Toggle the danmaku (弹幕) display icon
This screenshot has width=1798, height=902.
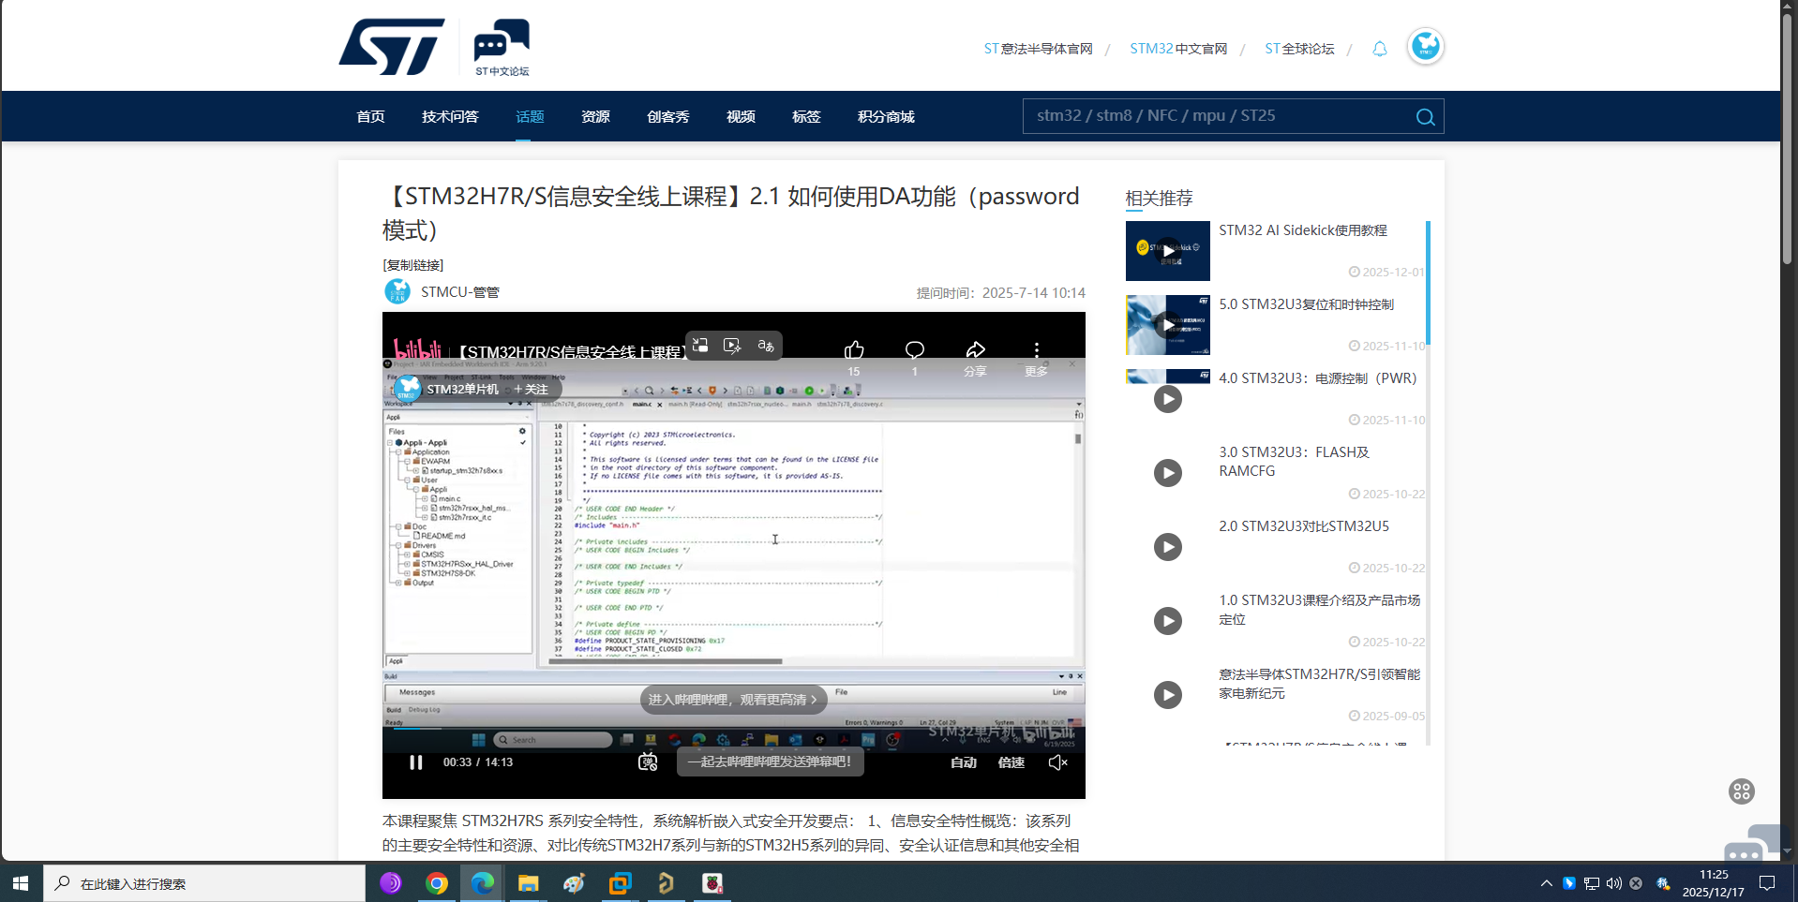pos(648,762)
